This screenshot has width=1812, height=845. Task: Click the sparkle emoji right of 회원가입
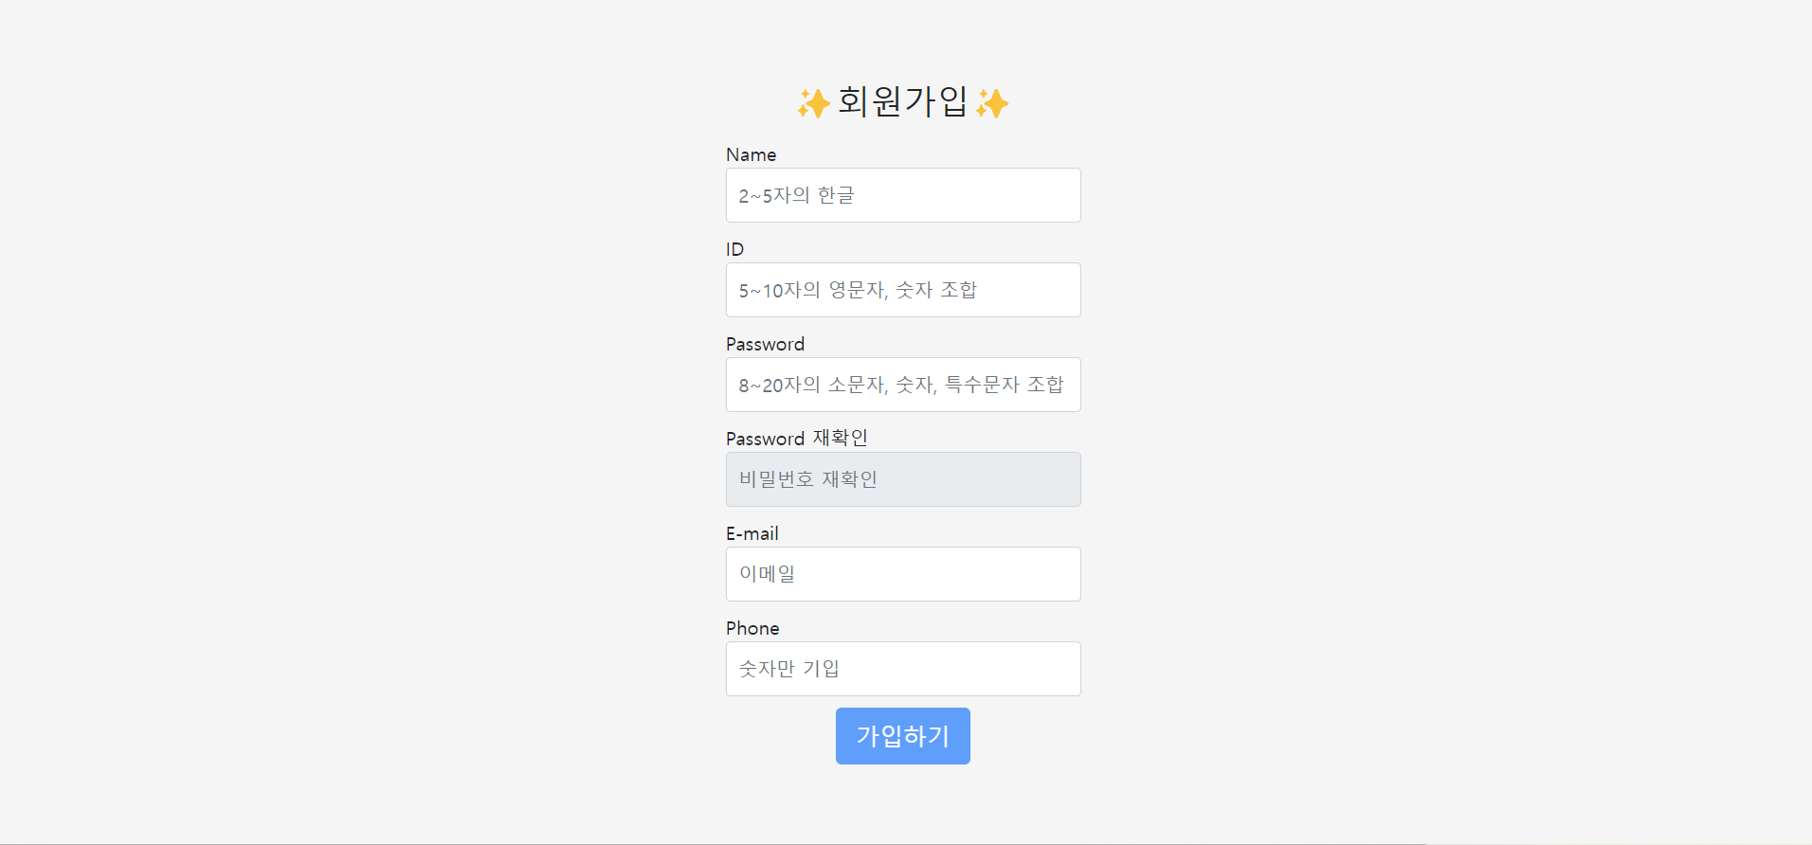tap(992, 103)
